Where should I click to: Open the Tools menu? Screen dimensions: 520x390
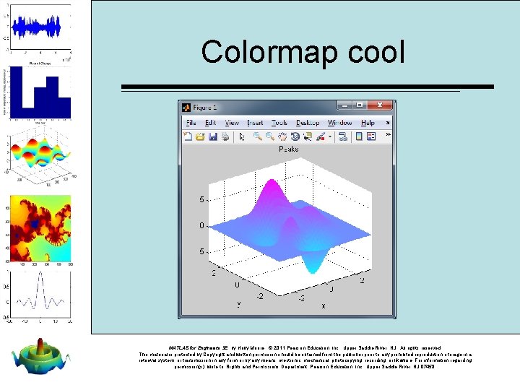(279, 123)
